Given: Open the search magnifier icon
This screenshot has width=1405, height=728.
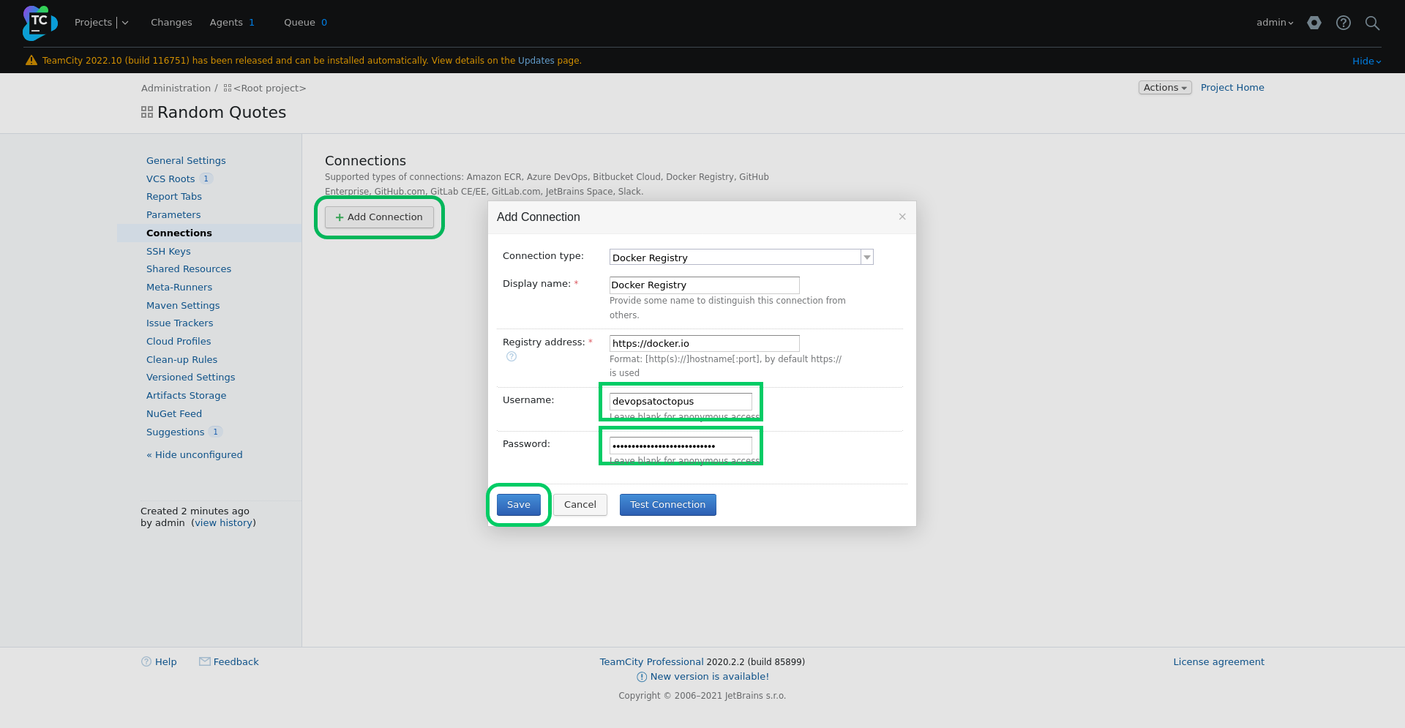Looking at the screenshot, I should pos(1373,23).
